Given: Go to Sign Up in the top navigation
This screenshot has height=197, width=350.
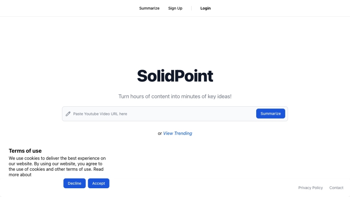Looking at the screenshot, I should 175,8.
